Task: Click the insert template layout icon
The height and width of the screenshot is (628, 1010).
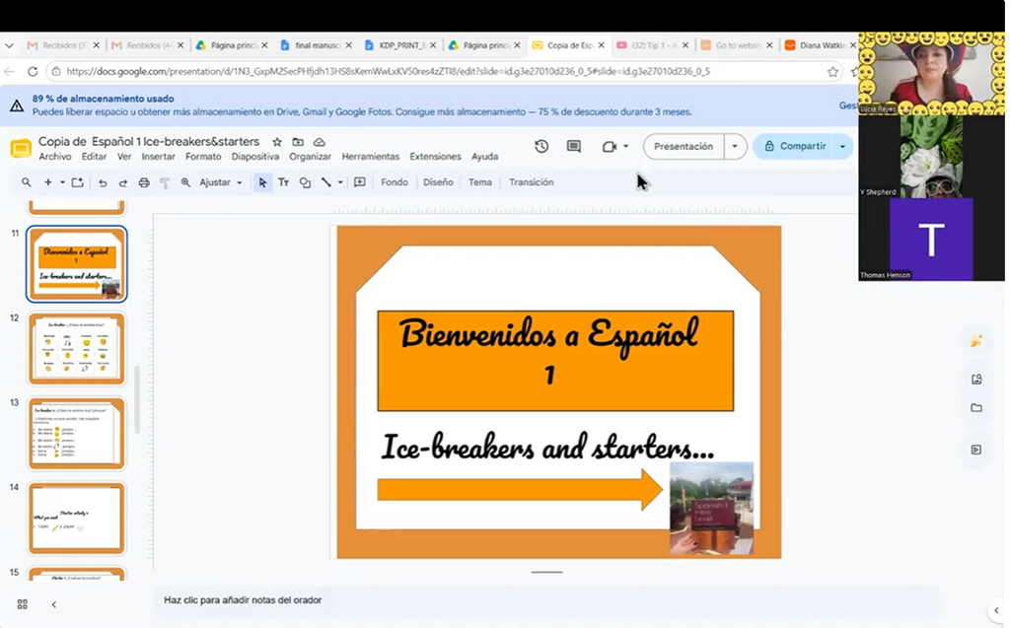Action: pyautogui.click(x=77, y=182)
